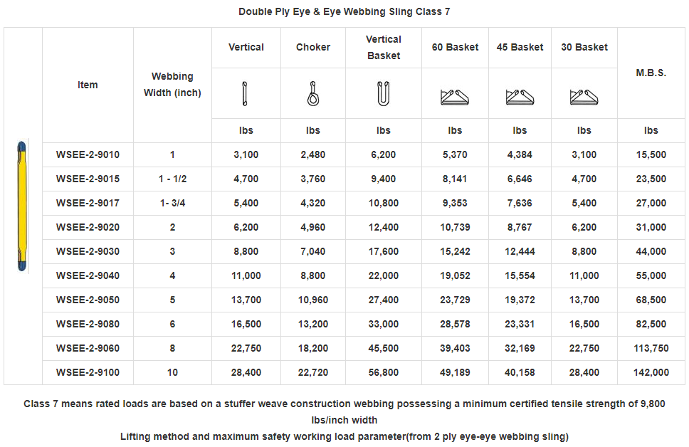Click the Choker column header text
This screenshot has height=447, width=689.
[313, 47]
